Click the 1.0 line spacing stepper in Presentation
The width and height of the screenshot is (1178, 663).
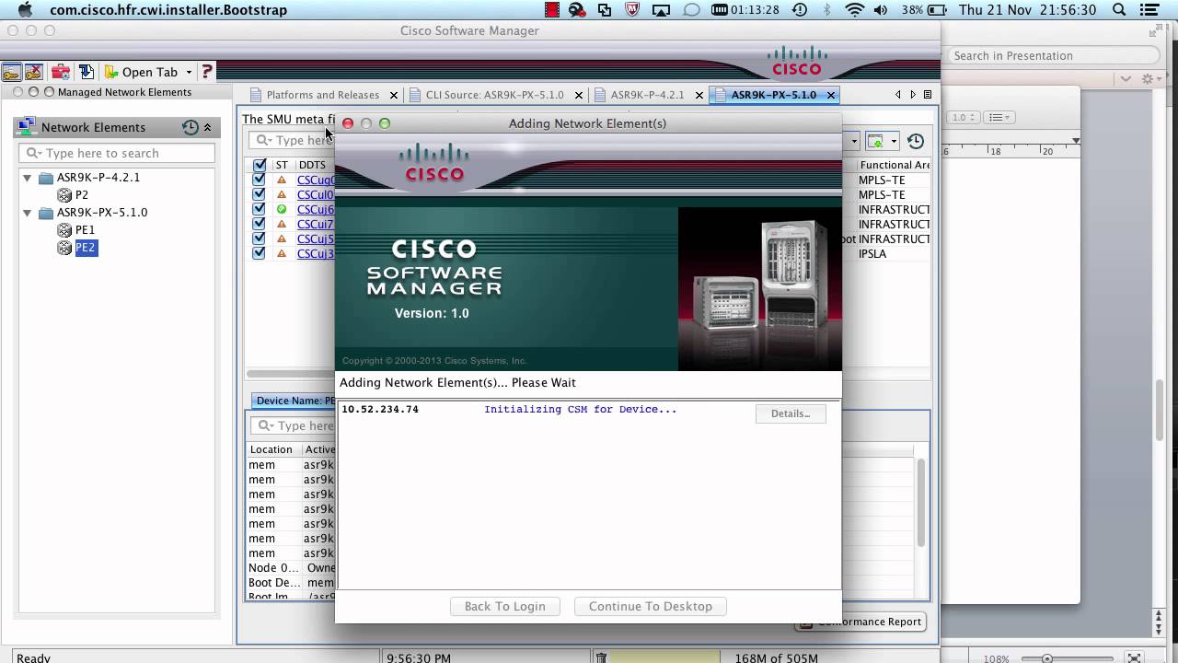coord(964,117)
